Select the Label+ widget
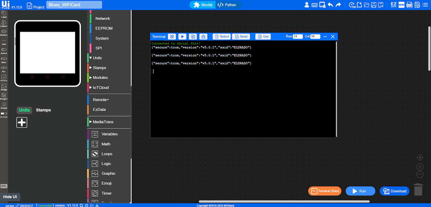Viewport: 431px width, 207px height. tap(4, 23)
